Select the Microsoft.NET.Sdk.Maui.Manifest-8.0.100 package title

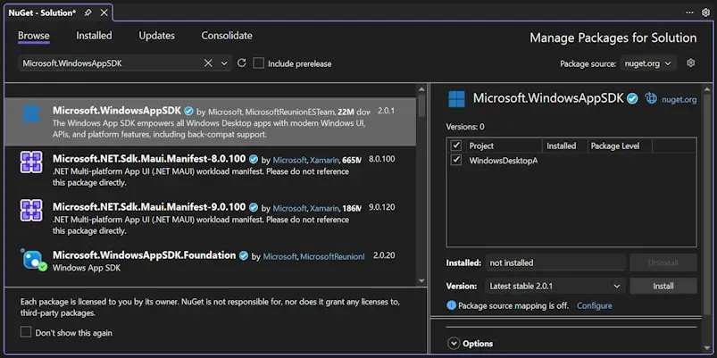[149, 159]
